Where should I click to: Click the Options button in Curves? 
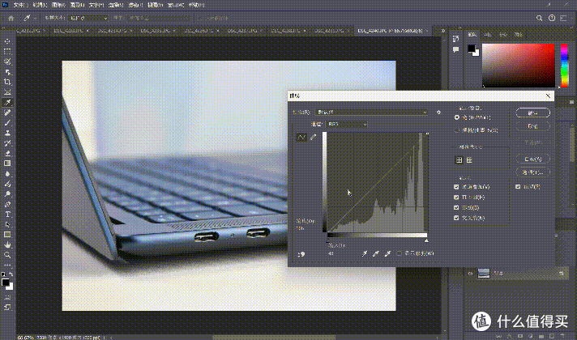pos(533,172)
